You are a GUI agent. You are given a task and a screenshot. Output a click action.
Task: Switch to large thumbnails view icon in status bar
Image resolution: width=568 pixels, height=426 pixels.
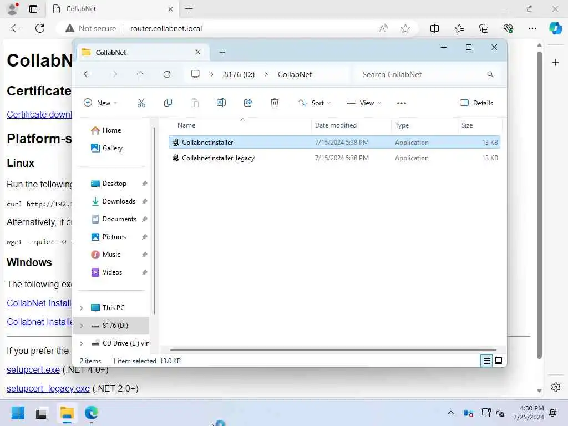(499, 361)
